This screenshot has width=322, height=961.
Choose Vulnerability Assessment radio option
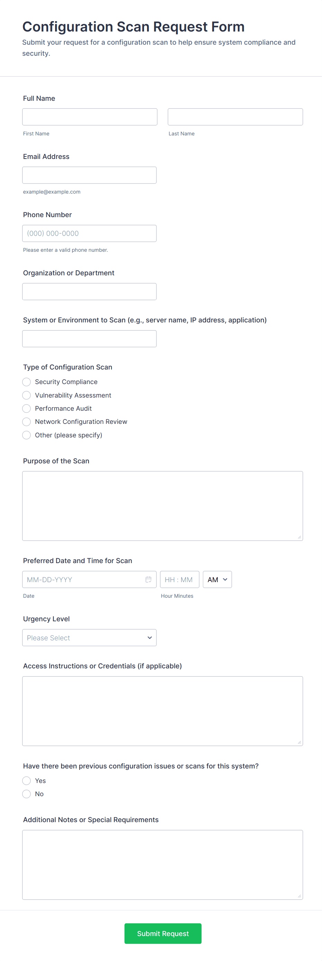27,395
